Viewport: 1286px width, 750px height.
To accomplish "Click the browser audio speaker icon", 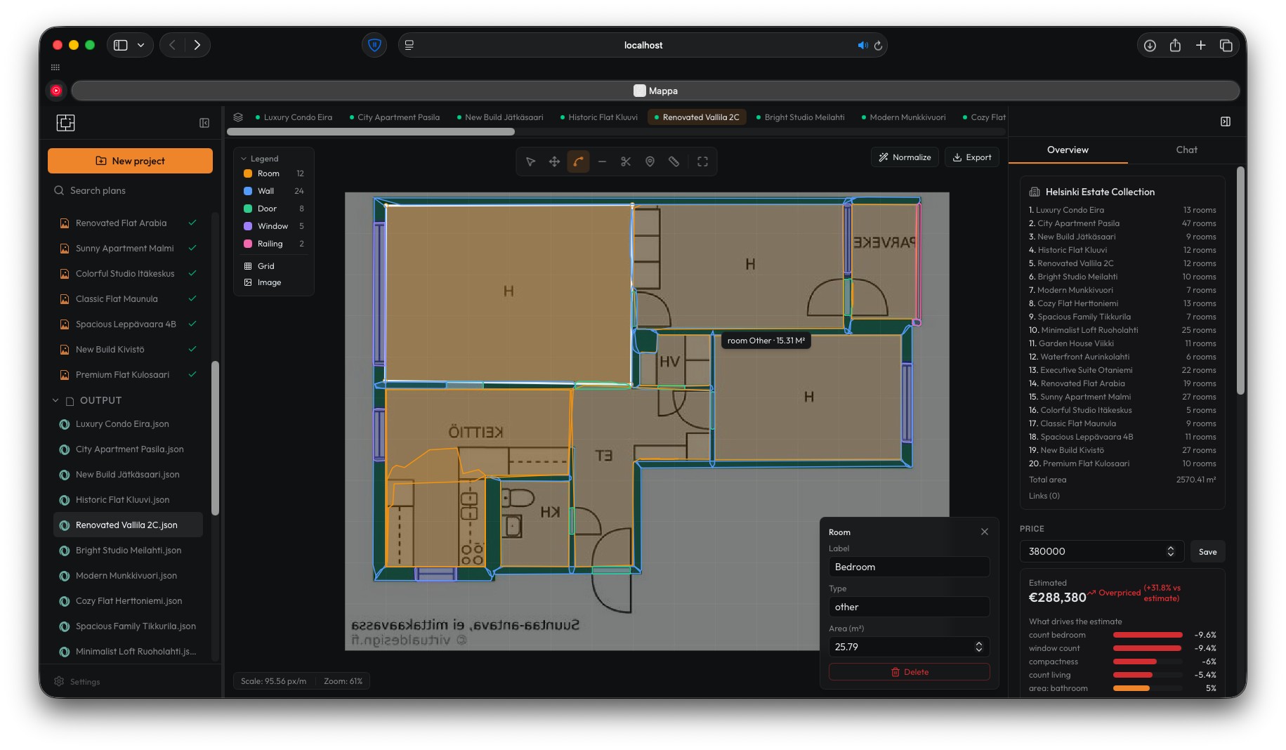I will point(862,46).
